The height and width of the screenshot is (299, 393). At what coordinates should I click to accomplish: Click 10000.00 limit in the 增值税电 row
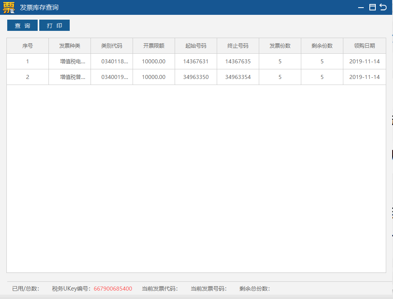pos(154,61)
